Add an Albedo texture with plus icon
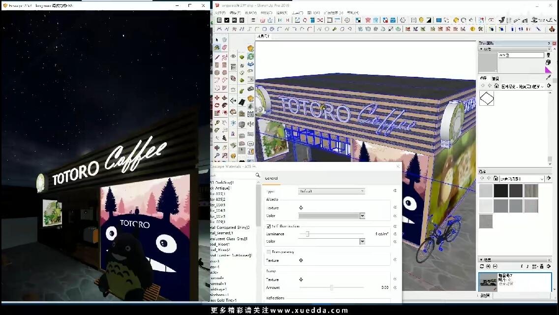559x315 pixels. click(301, 208)
